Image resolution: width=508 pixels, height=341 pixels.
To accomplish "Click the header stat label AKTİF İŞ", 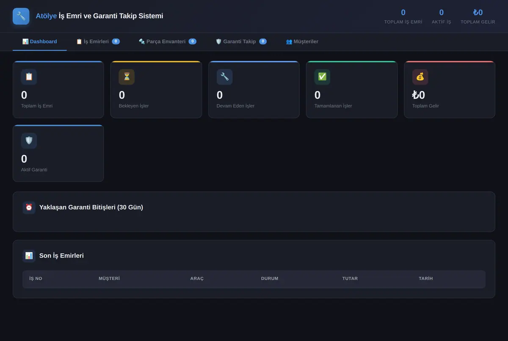I will click(x=442, y=22).
